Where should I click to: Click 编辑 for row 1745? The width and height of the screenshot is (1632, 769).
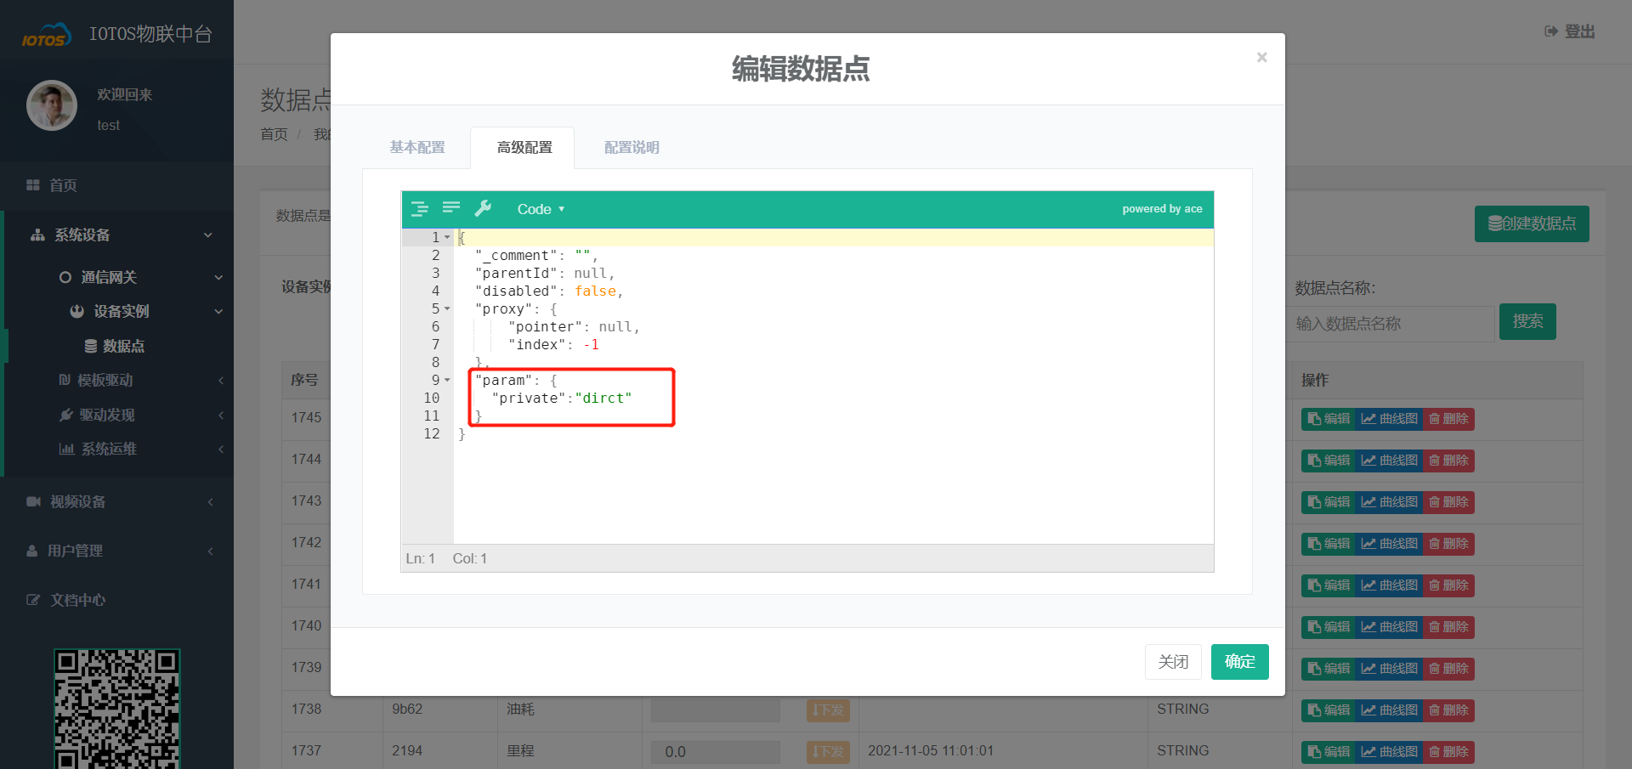tap(1329, 419)
